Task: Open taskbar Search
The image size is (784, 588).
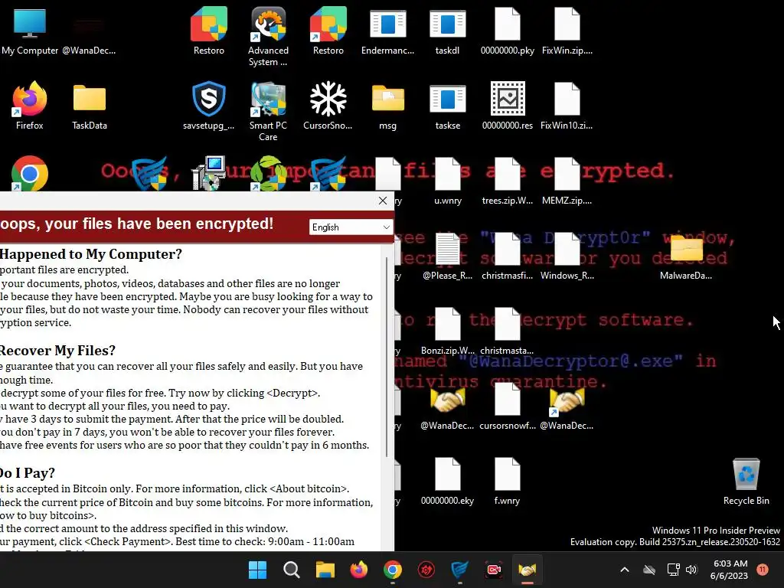Action: [x=292, y=570]
